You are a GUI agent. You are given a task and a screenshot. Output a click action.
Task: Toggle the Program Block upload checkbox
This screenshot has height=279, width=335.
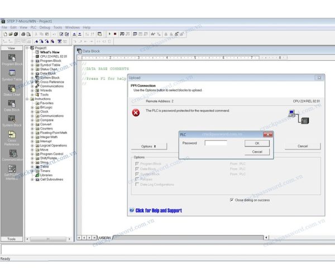click(137, 163)
